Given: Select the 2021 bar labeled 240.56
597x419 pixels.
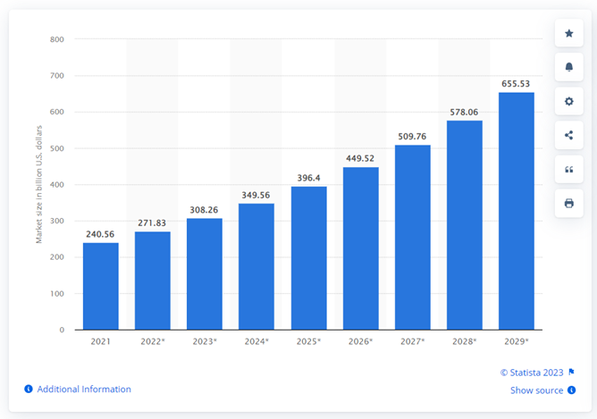Looking at the screenshot, I should pos(100,286).
